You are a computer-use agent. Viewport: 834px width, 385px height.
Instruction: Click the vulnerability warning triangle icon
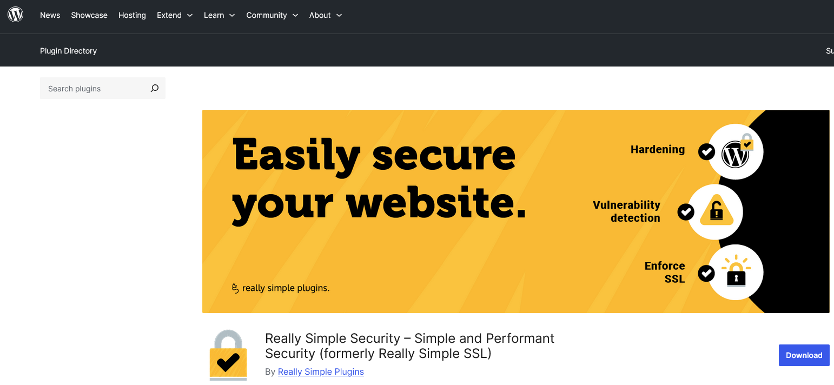(x=716, y=212)
